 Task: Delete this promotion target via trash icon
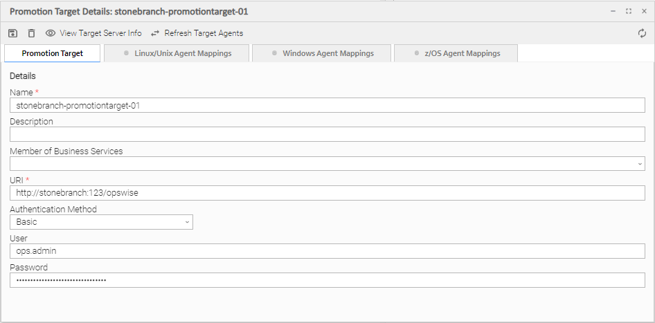[31, 33]
